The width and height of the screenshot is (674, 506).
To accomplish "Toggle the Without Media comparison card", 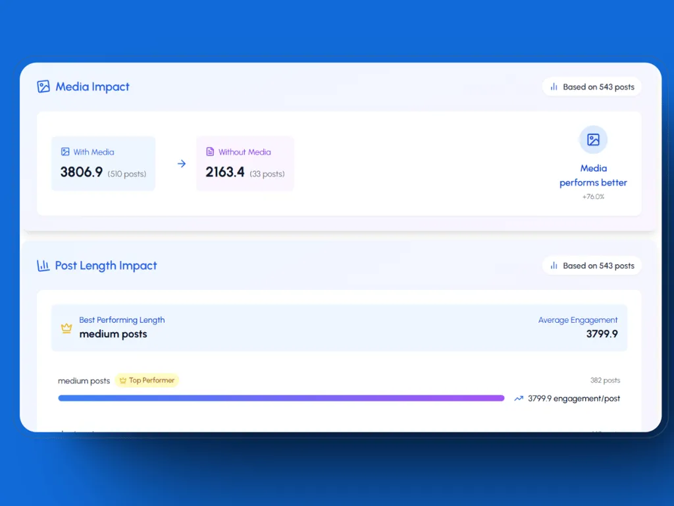I will pyautogui.click(x=245, y=163).
